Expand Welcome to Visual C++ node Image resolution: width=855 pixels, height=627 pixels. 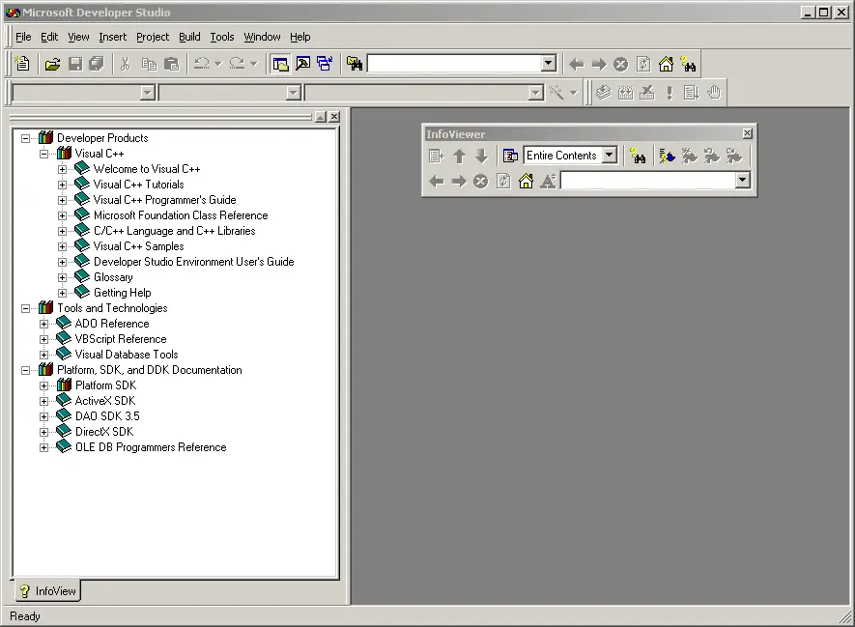tap(62, 170)
